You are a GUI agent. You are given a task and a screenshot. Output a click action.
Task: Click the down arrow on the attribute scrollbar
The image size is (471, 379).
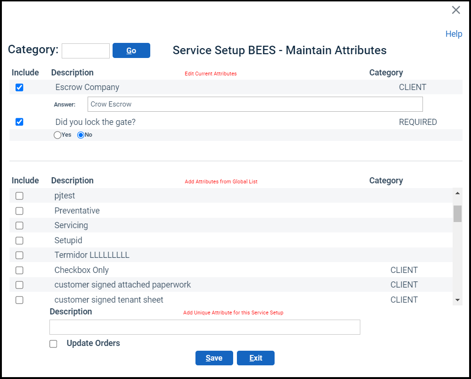pyautogui.click(x=457, y=299)
